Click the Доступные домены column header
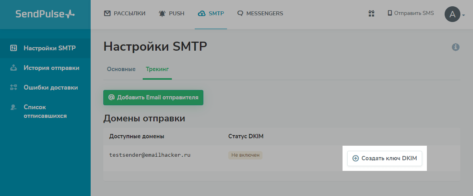Viewport: 473px width, 196px height. (137, 136)
